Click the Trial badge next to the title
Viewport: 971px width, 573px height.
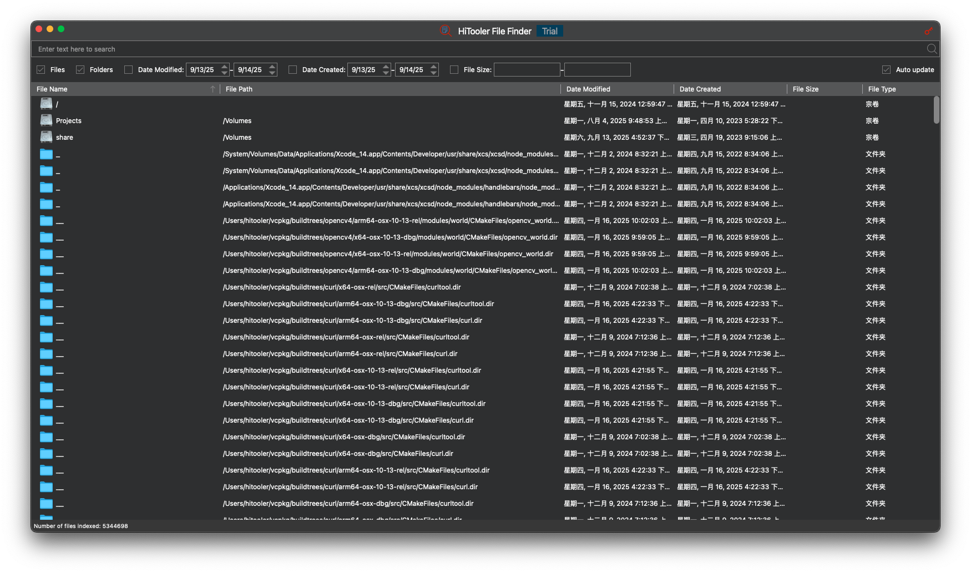pyautogui.click(x=549, y=31)
